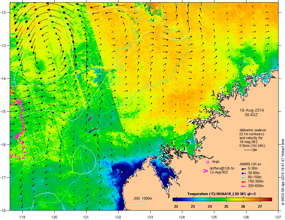Image resolution: width=285 pixels, height=220 pixels.
Task: Click the 'Altimetric sealevel' text
Action: coord(253,130)
